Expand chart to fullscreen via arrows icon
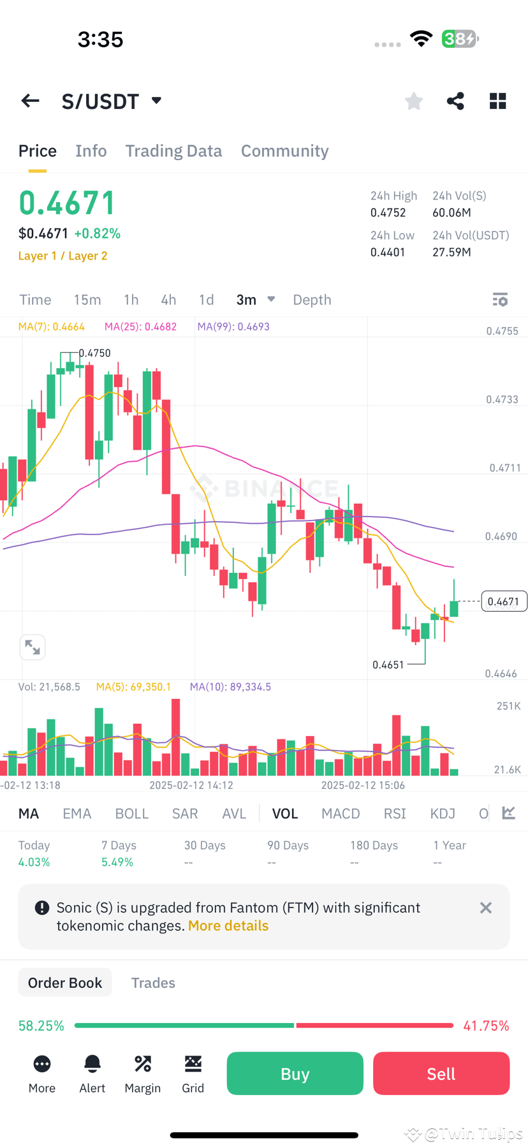528x1148 pixels. pyautogui.click(x=33, y=647)
